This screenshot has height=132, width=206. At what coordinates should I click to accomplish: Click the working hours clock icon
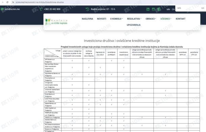coord(87,9)
